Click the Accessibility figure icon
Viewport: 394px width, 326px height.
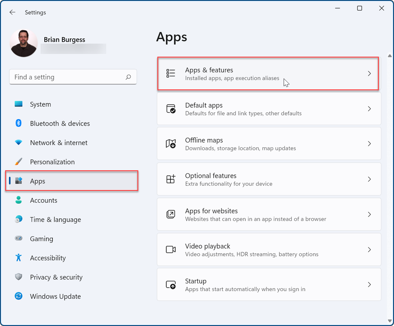click(18, 258)
